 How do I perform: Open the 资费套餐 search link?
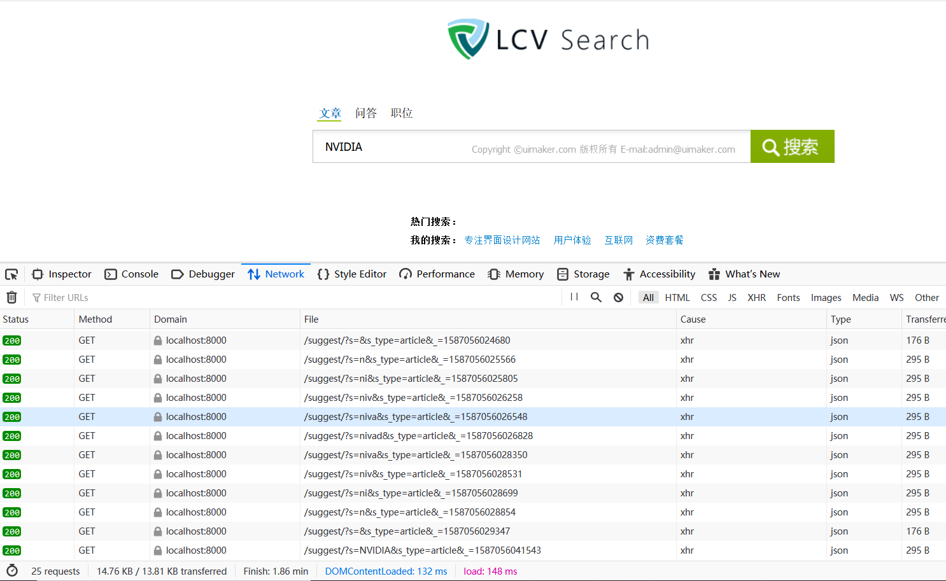[x=664, y=240]
